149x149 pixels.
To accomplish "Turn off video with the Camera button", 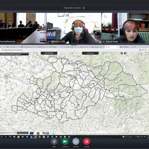I will (x=65, y=142).
